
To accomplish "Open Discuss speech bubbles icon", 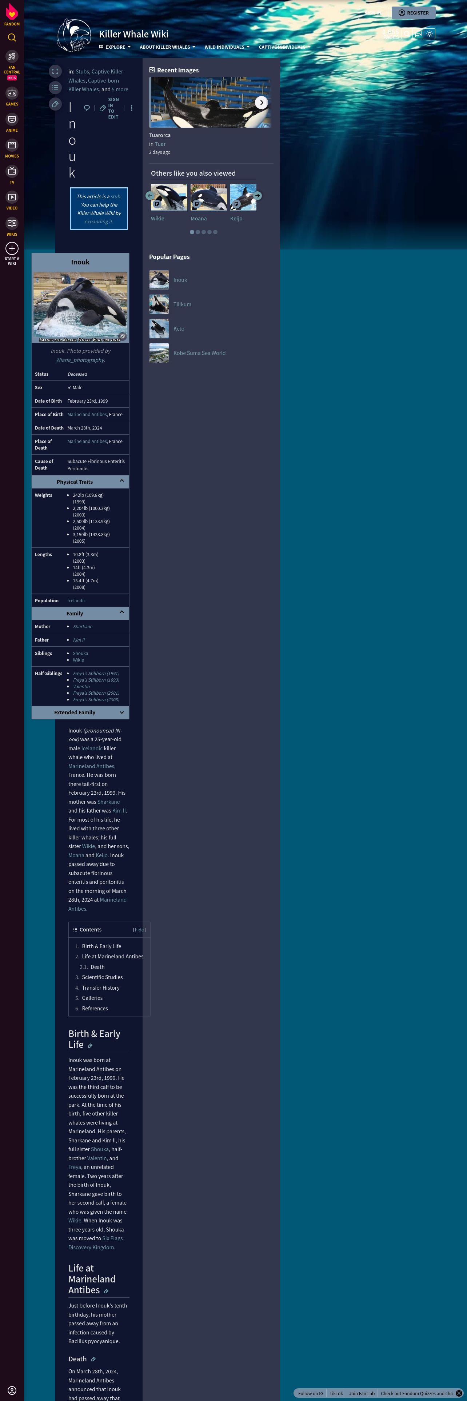I will pyautogui.click(x=418, y=34).
